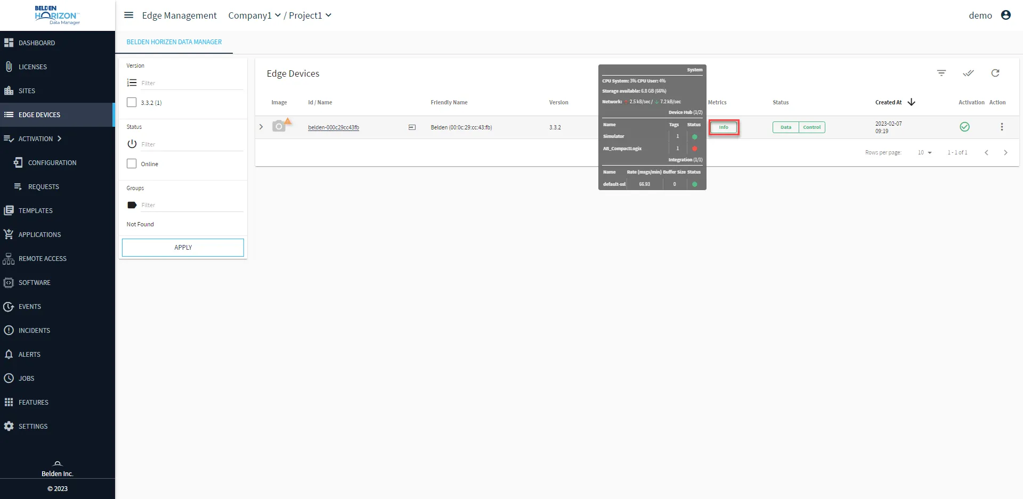Open Alerts section
Screen dimensions: 1023x499
tap(57, 354)
